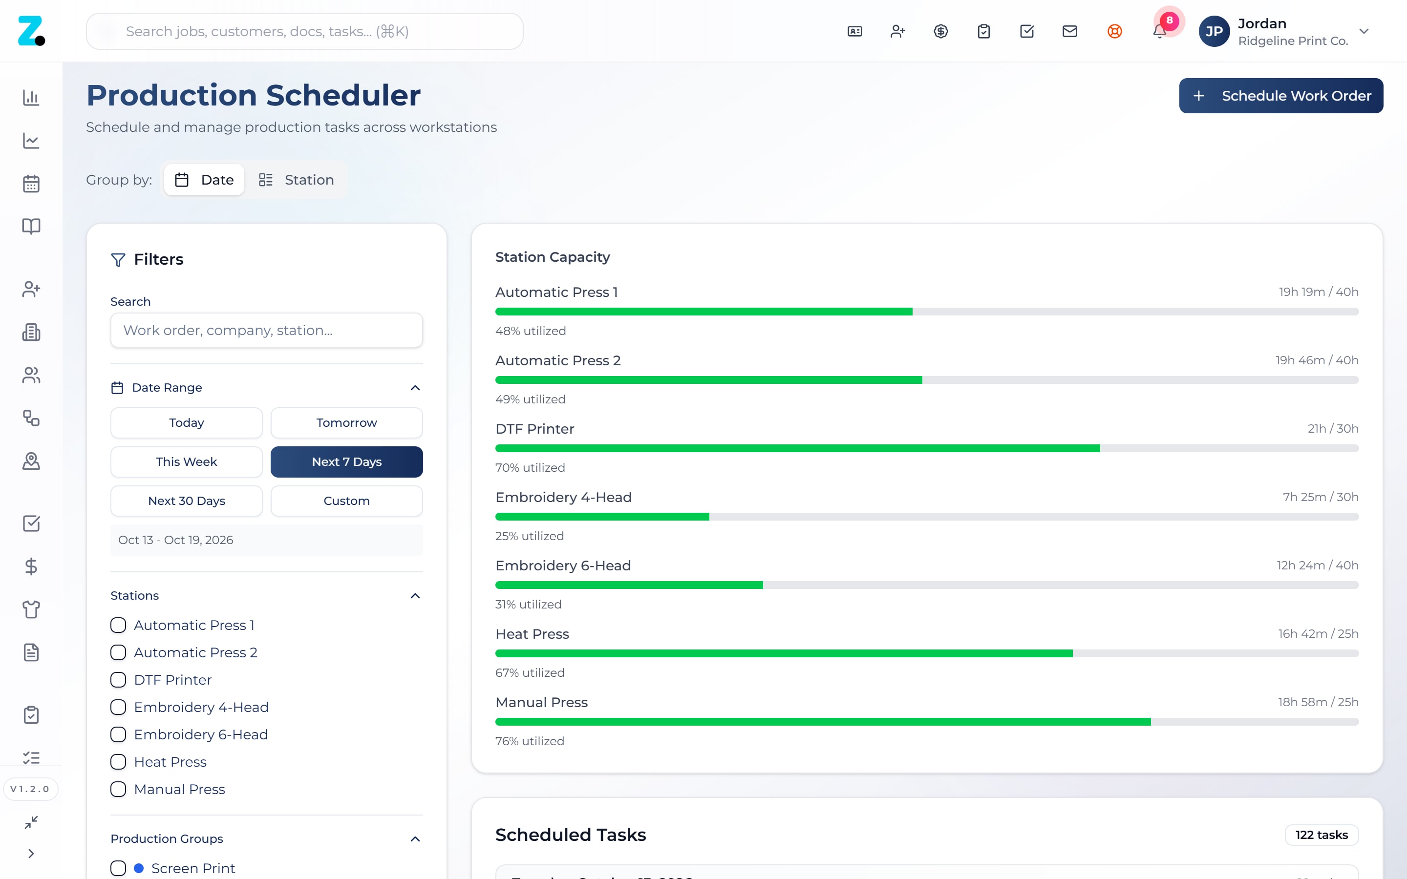Select the Next 30 Days range

point(186,501)
